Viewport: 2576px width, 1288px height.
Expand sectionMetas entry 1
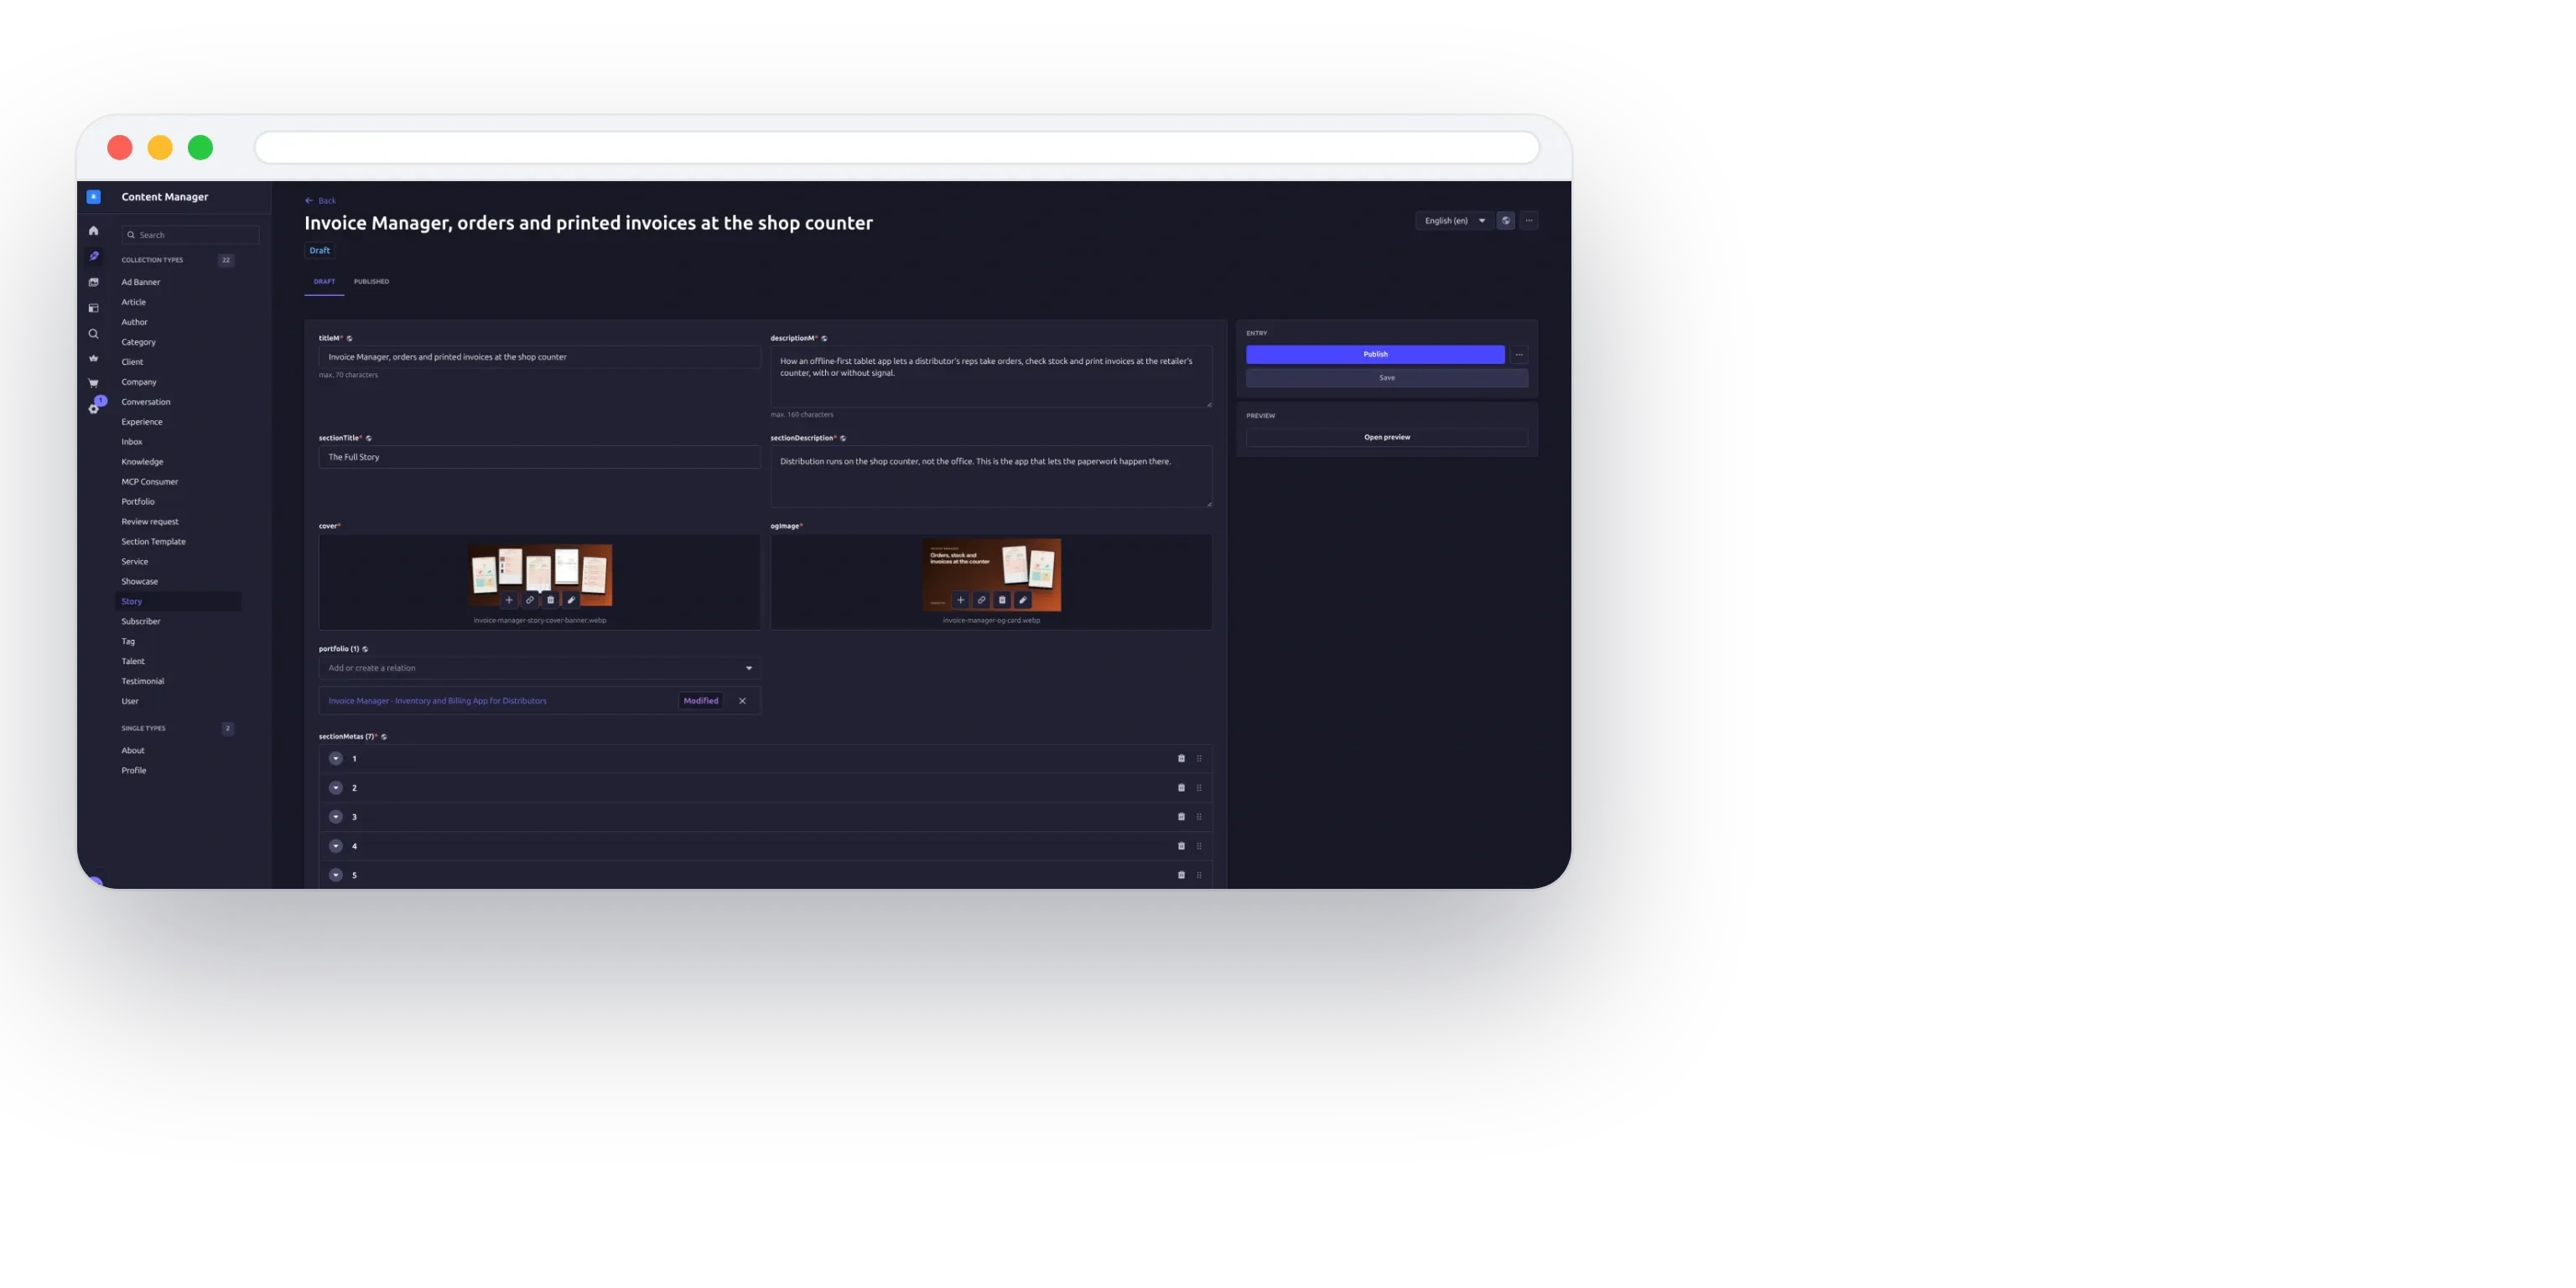[336, 759]
